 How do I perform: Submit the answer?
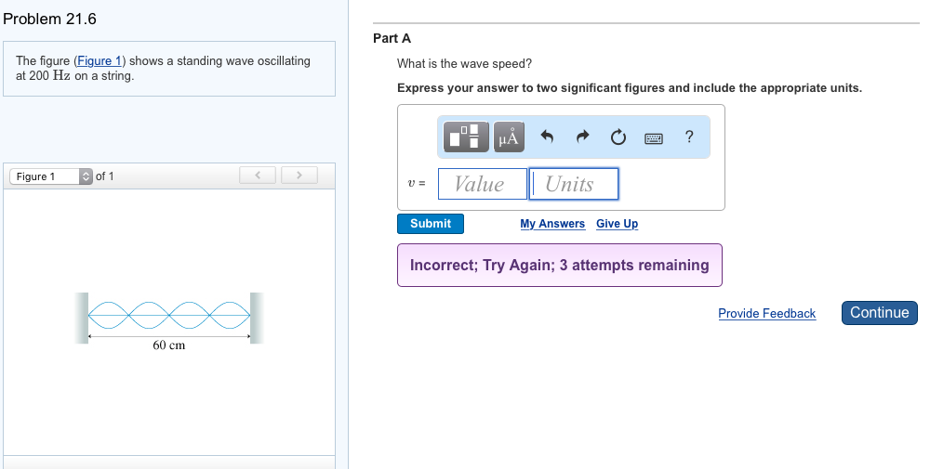(x=431, y=223)
